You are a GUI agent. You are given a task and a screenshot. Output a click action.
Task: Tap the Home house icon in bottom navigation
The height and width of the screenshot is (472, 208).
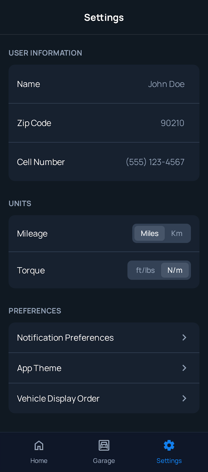(x=39, y=445)
